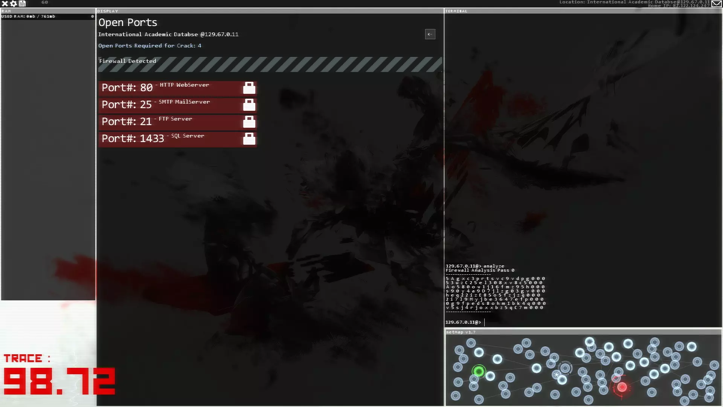Click the floppy disk save icon
Screen dimensions: 723x407
[x=22, y=3]
